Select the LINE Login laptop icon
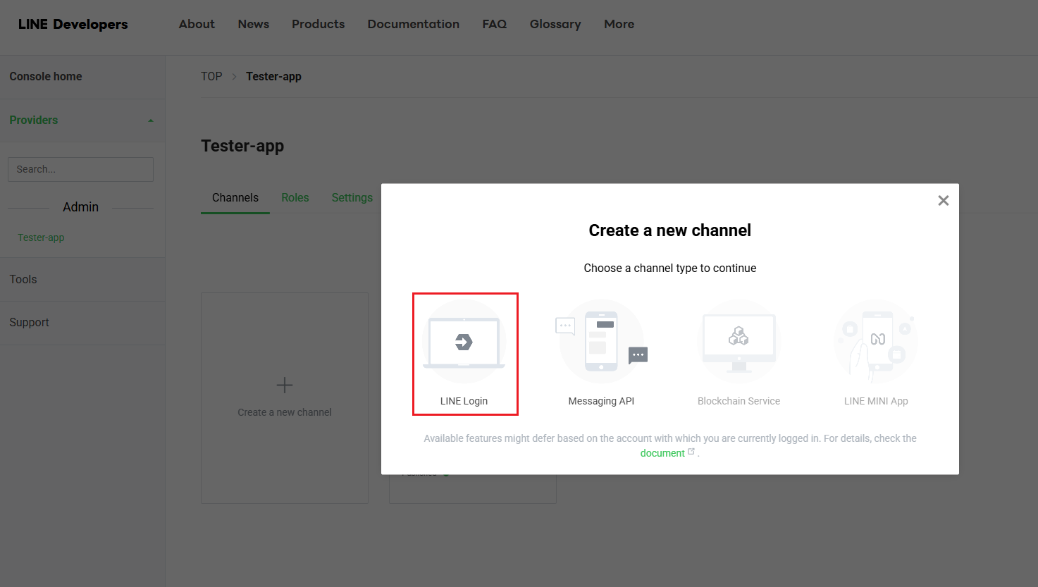 [x=464, y=342]
